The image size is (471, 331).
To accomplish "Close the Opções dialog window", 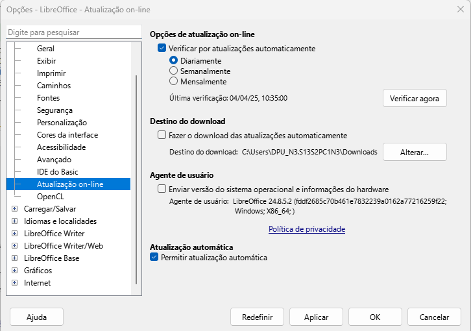I will (461, 9).
